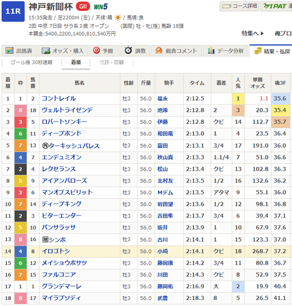Open horse エンデュミオン
292x306 pixels.
[61, 157]
